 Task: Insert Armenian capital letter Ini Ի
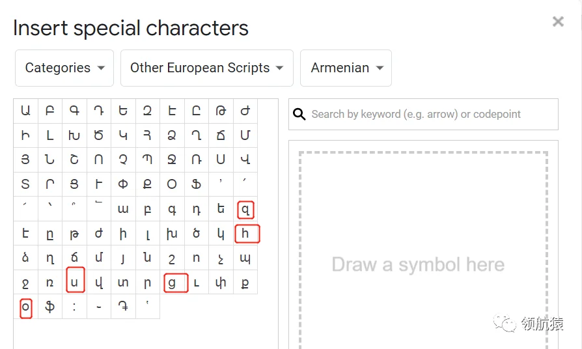(x=25, y=135)
